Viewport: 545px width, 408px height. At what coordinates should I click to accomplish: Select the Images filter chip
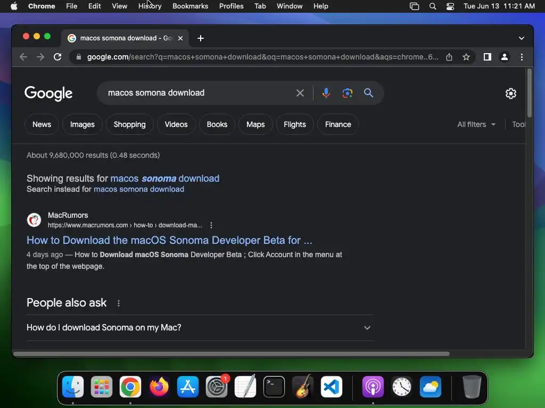pyautogui.click(x=82, y=124)
